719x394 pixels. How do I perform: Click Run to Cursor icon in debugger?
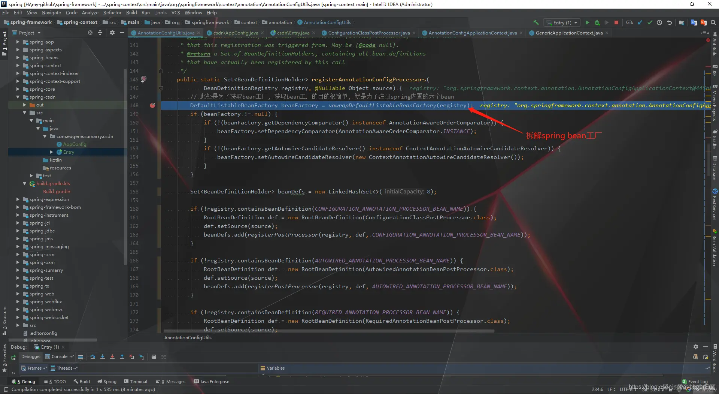tap(142, 357)
